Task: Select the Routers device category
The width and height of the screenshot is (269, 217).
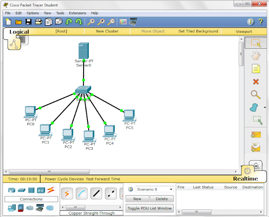Action: [x=11, y=190]
